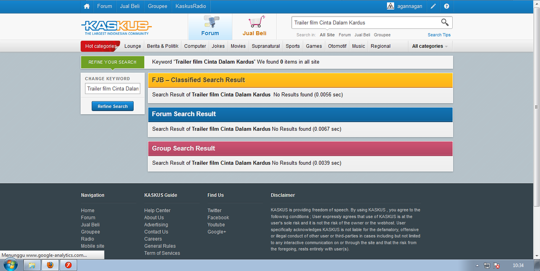
Task: Click the KASKUS logo
Action: pos(116,27)
